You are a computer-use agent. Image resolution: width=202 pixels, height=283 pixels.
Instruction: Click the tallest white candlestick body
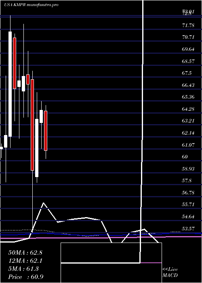pos(10,84)
